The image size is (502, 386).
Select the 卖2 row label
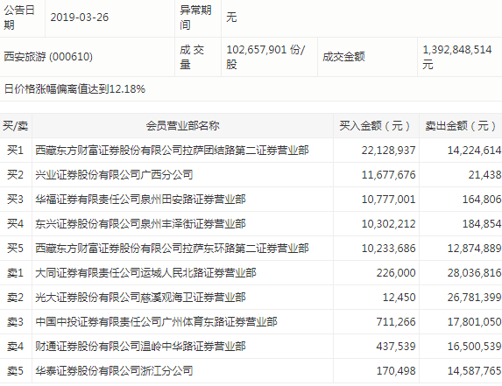coord(16,298)
